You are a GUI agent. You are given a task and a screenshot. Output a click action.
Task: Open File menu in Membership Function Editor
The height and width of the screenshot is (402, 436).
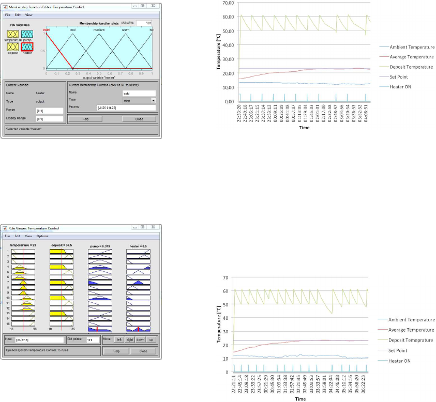click(8, 15)
